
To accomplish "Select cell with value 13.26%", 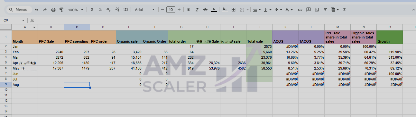I will (x=285, y=52).
